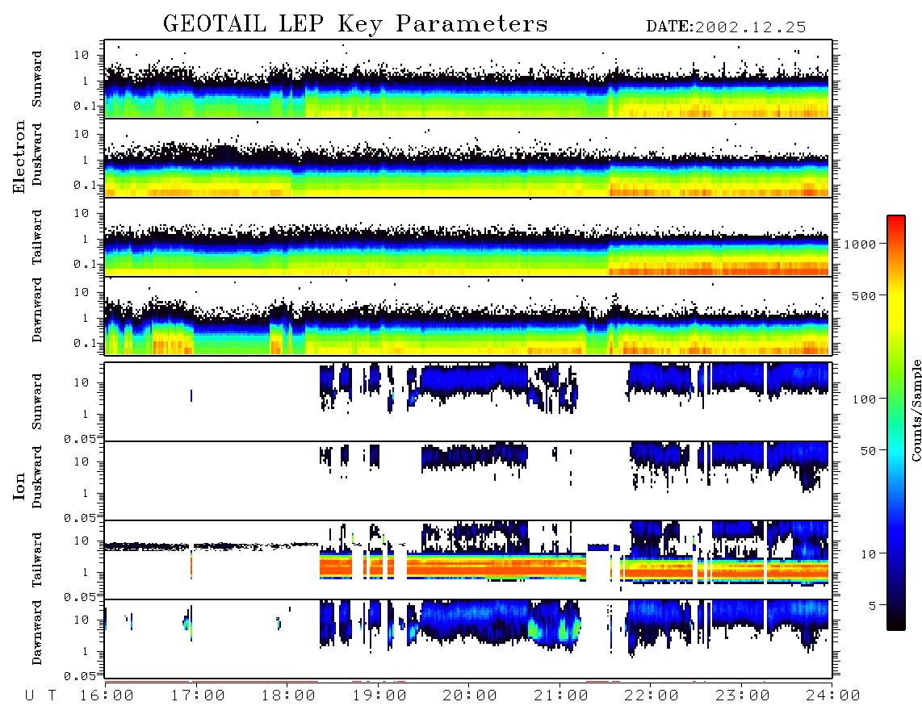
Task: Click the 17:00 time axis label
Action: [198, 695]
